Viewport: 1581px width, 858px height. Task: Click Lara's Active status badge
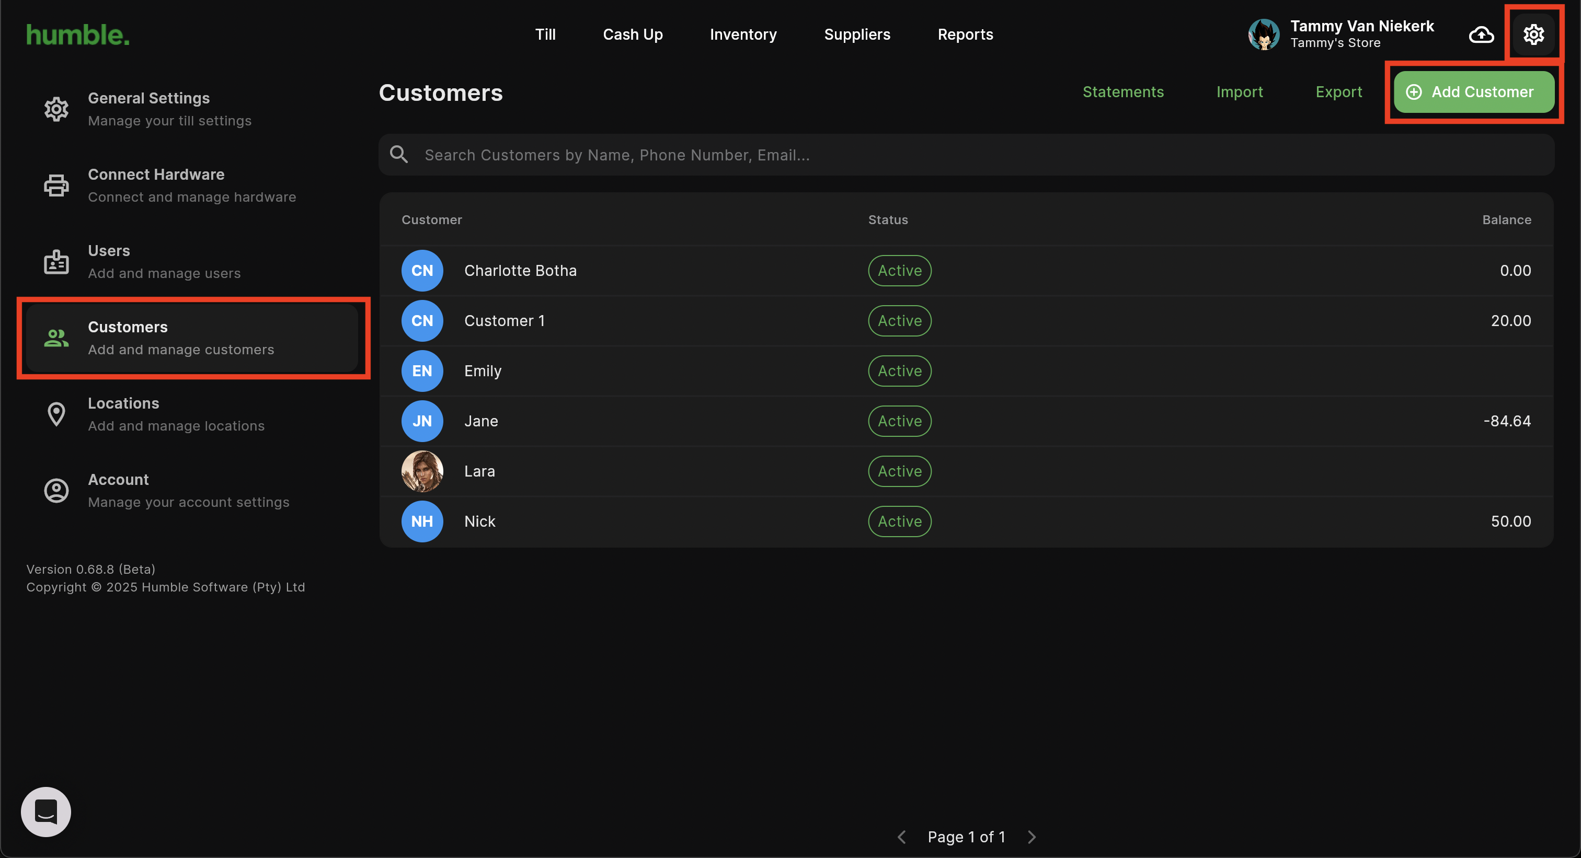point(900,471)
